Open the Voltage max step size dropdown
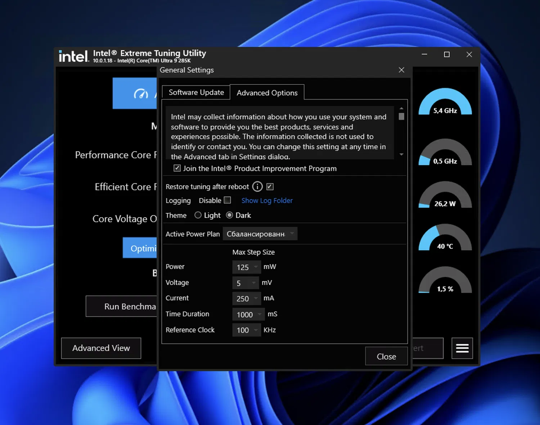This screenshot has width=540, height=425. pos(246,283)
